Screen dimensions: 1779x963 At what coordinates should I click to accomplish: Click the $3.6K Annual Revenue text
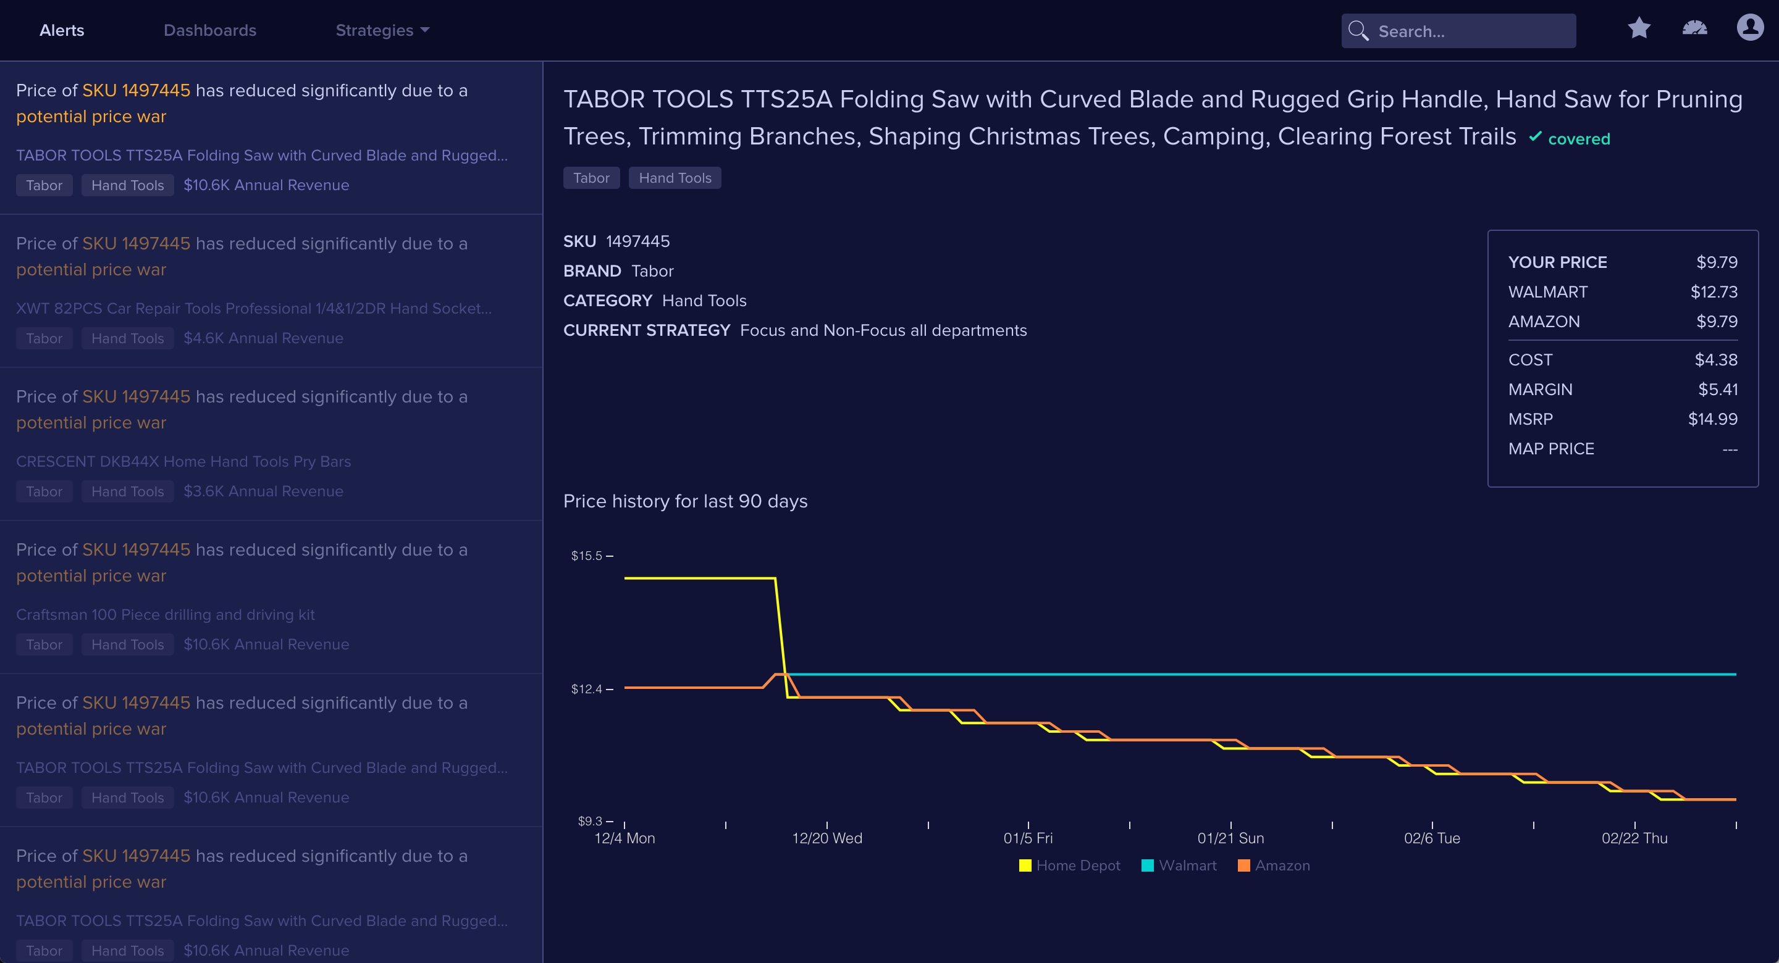click(x=263, y=491)
